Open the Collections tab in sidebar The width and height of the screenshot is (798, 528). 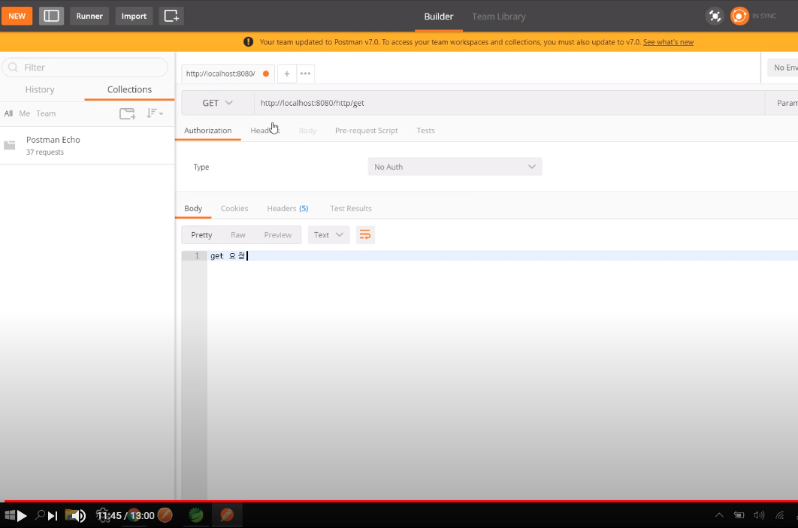click(129, 89)
